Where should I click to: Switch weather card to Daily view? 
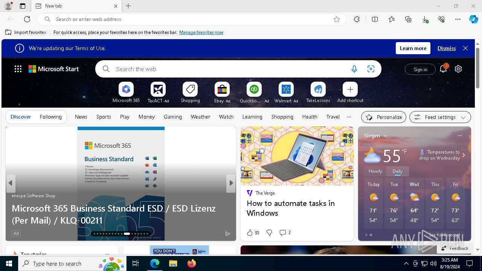[x=398, y=171]
